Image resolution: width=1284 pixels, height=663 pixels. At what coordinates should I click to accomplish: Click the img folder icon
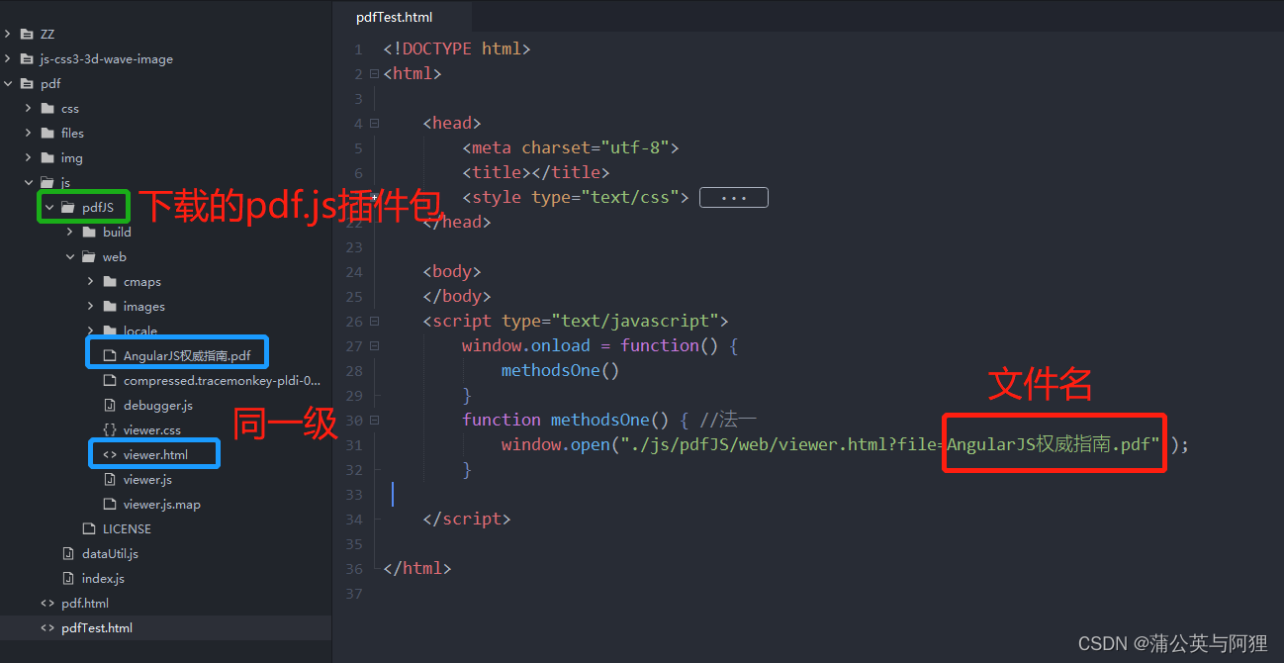tap(47, 157)
